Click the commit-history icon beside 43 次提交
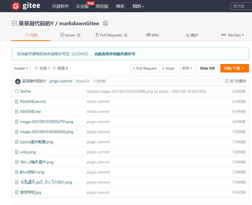 point(227,81)
